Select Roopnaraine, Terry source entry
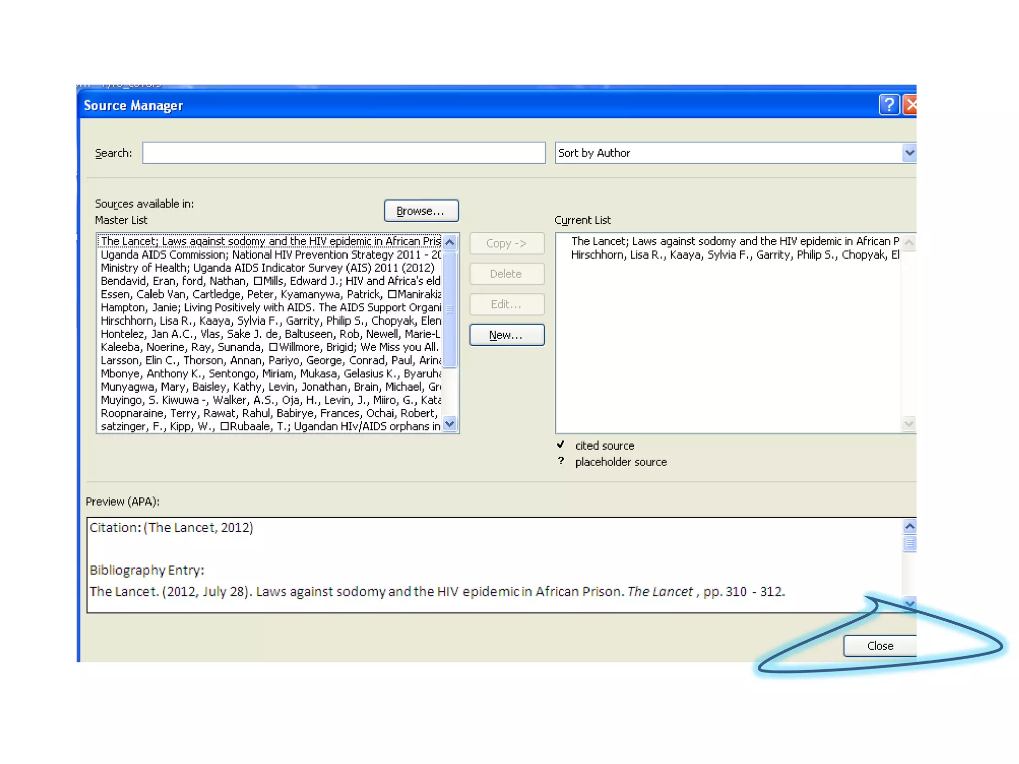 (269, 413)
